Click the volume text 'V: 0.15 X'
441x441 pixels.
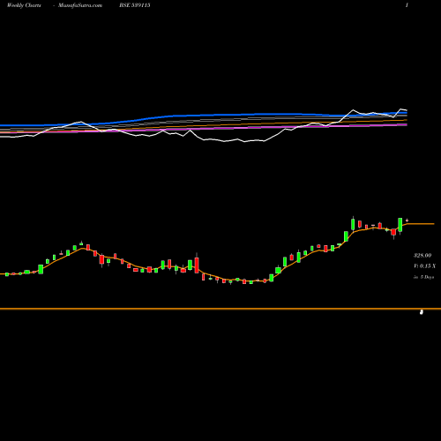pyautogui.click(x=424, y=266)
